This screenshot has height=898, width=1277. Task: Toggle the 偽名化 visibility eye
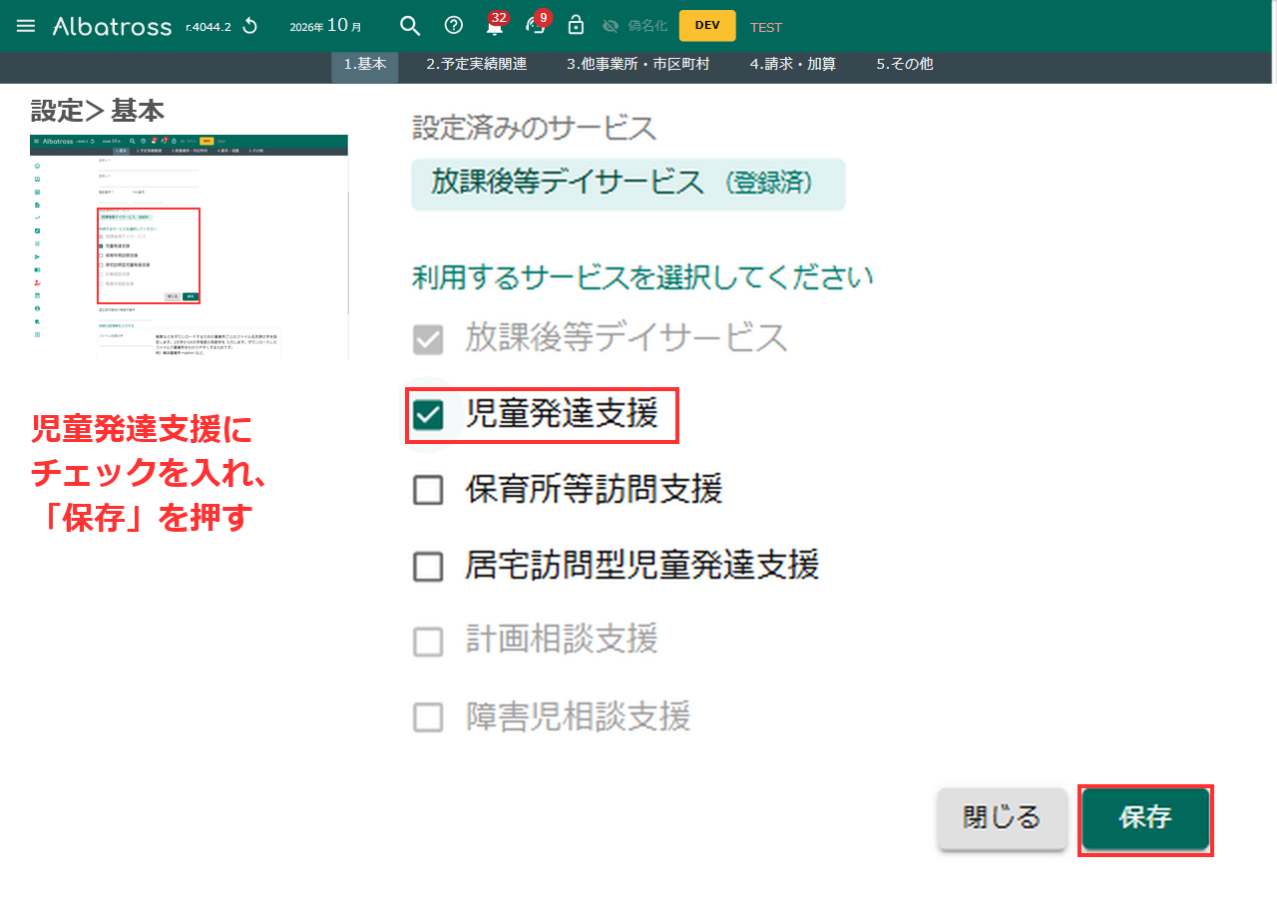coord(611,26)
